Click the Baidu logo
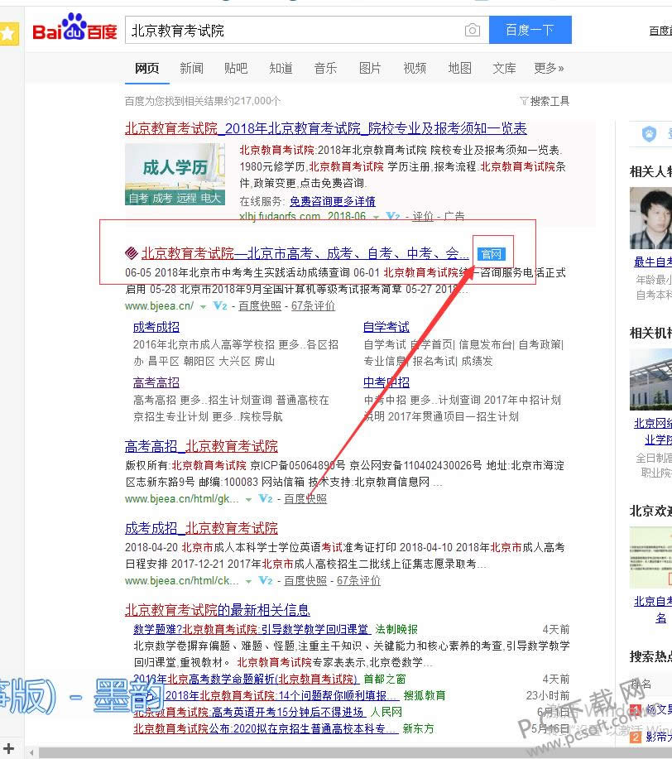 [74, 27]
